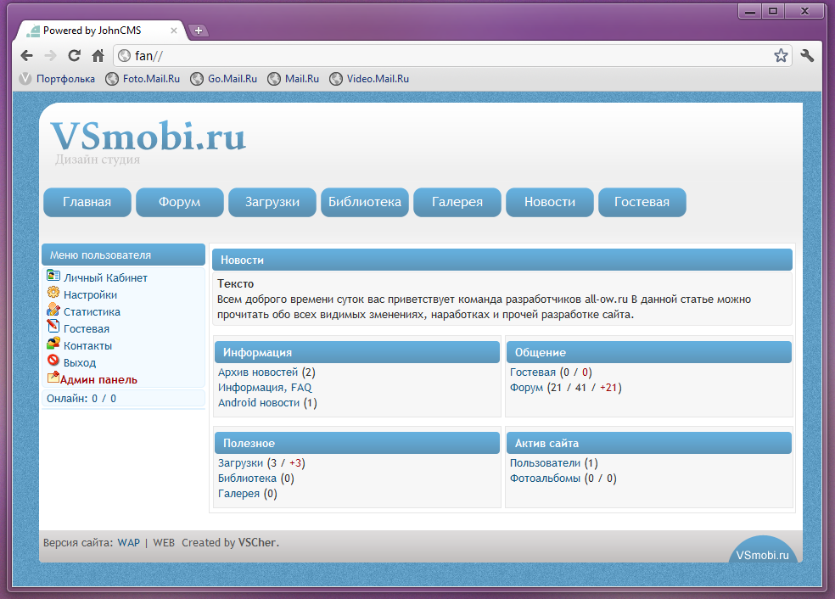
Task: Select the Powered by JohnCMS tab
Action: (x=101, y=31)
